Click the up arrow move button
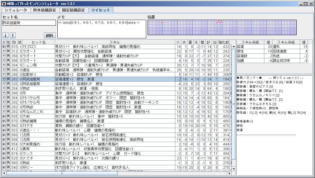This screenshot has width=315, height=178. pos(13,35)
